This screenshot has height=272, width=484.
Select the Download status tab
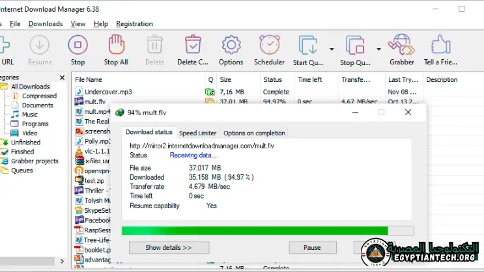pos(149,132)
